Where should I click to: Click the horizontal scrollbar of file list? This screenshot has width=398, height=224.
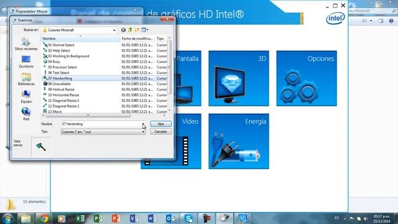88,115
